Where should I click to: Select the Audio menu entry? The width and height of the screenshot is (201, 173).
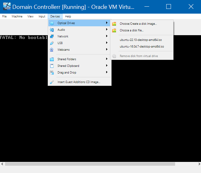80,30
